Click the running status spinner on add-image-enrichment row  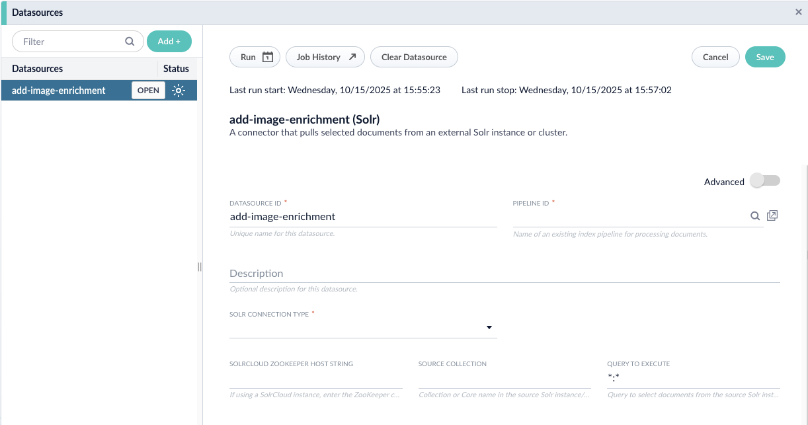(x=179, y=90)
